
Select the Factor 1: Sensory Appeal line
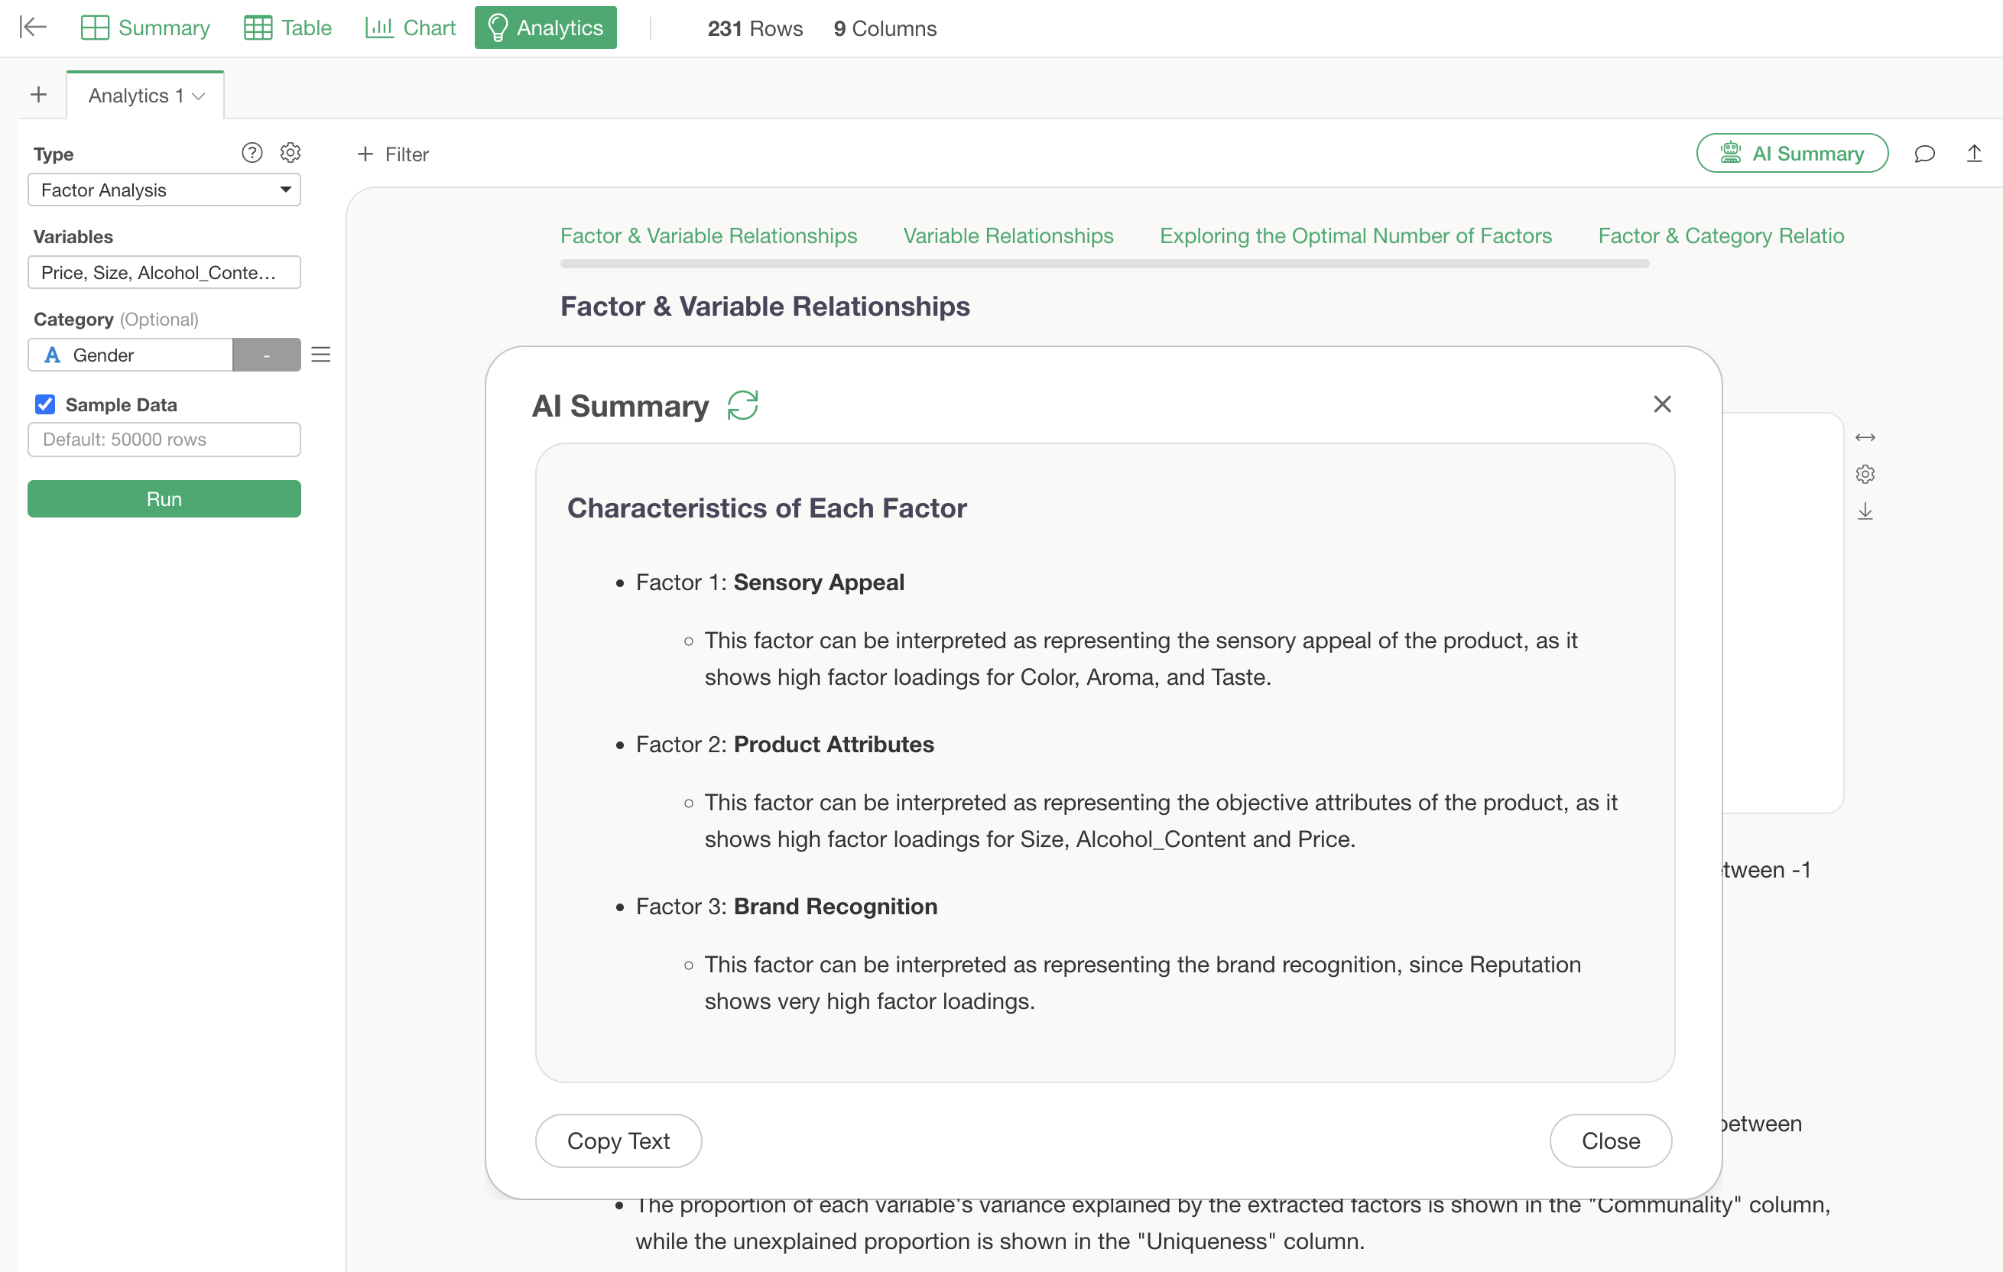771,582
